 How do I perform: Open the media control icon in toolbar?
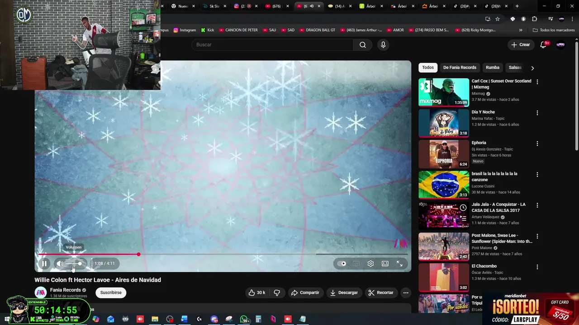click(x=551, y=19)
